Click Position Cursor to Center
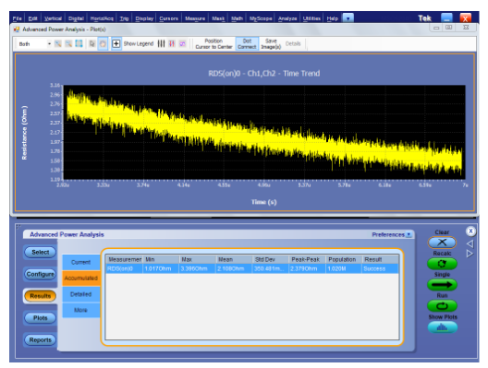 pyautogui.click(x=213, y=43)
